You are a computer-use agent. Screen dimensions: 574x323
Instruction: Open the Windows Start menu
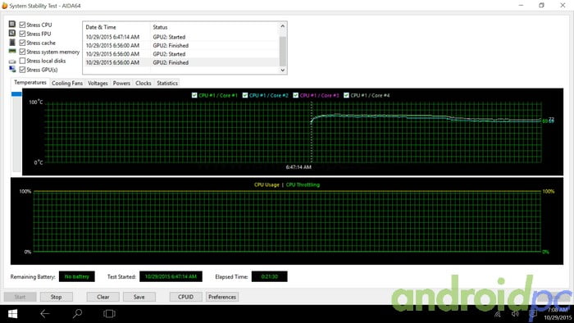(x=12, y=314)
